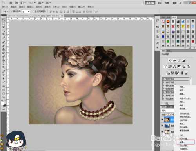Click the Levels adjustment icon
Viewport: 196px width, 151px height.
[x=175, y=60]
